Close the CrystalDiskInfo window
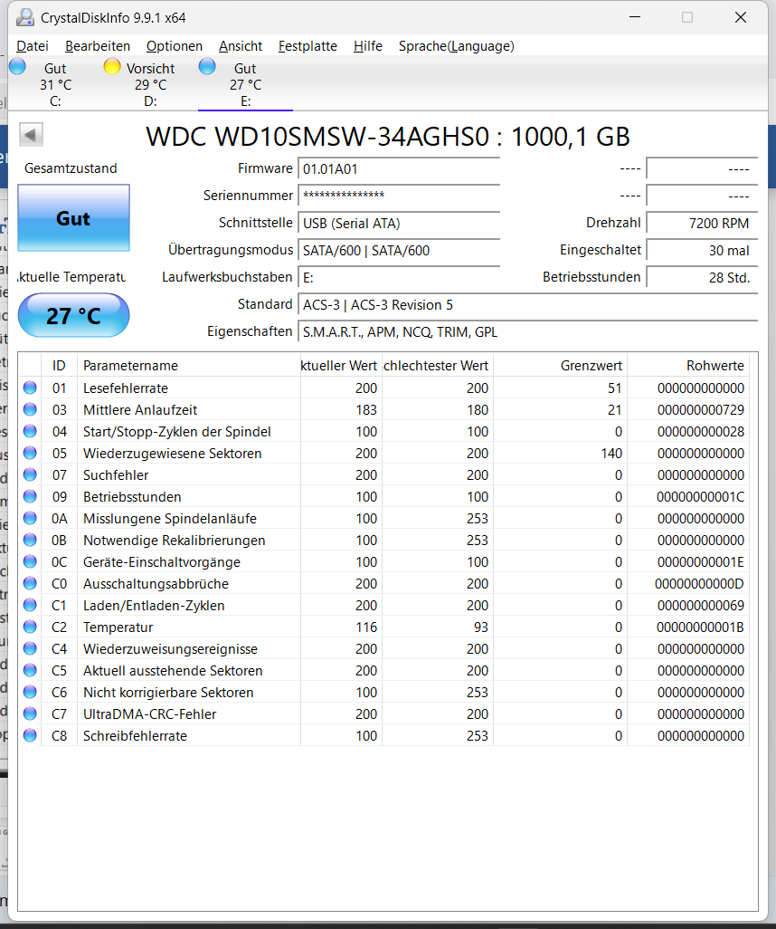 coord(741,17)
